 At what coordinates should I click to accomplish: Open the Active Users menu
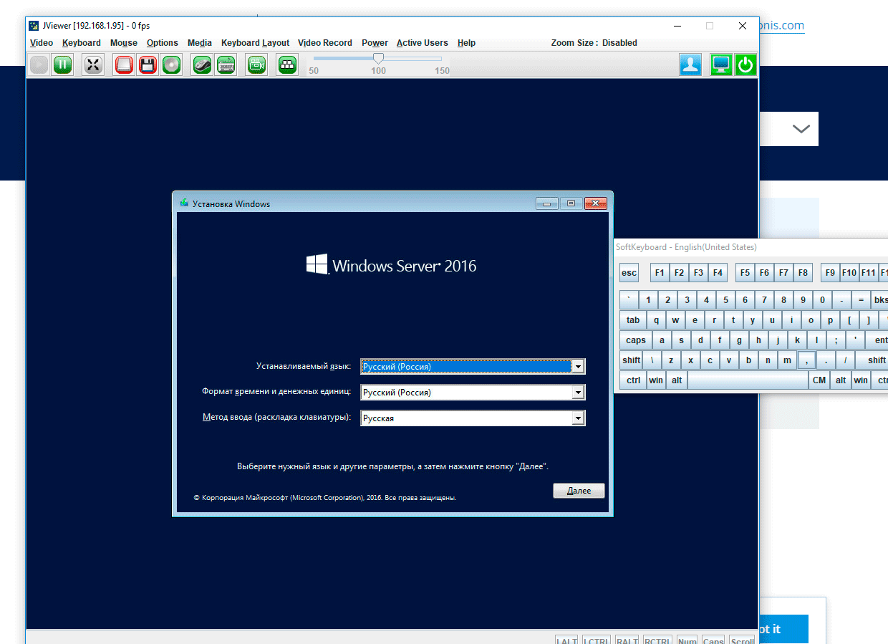tap(423, 43)
